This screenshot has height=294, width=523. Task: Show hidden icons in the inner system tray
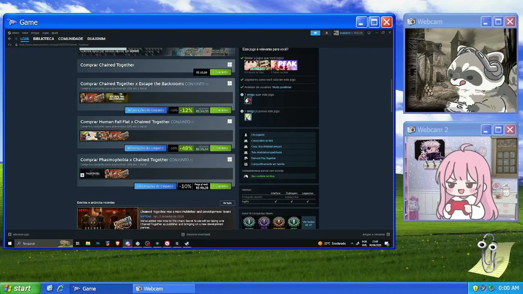(352, 243)
